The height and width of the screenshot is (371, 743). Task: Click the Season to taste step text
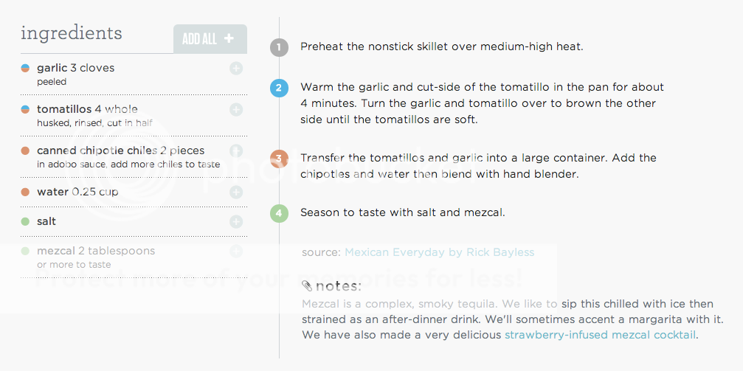tap(403, 212)
